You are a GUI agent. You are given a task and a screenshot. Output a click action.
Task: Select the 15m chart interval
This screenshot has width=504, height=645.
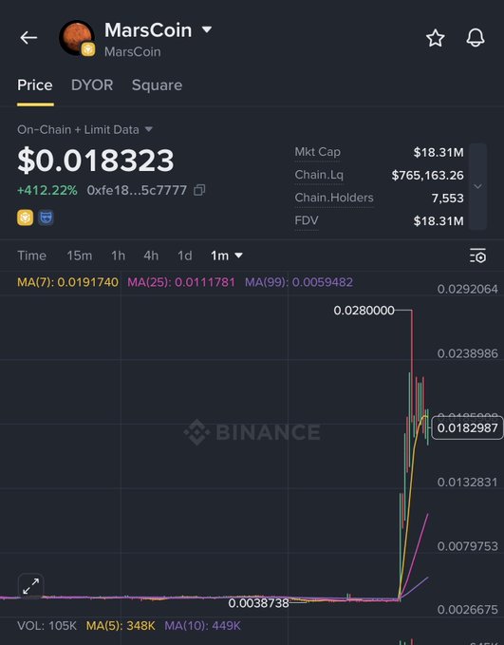[x=80, y=256]
